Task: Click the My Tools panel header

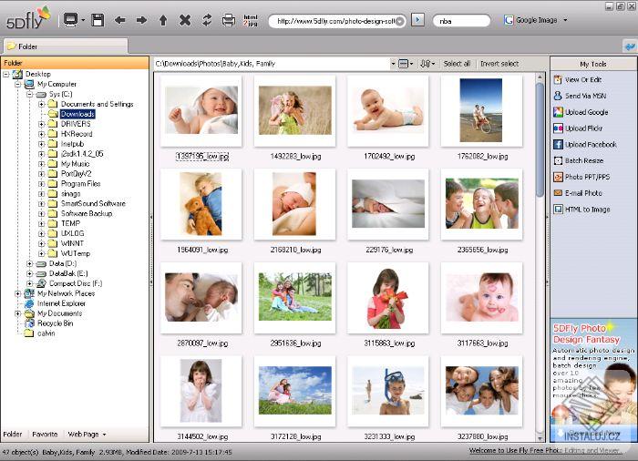Action: click(593, 64)
